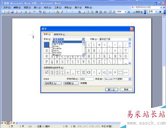Choose Dotum in the font list
The image size is (166, 128).
[x=67, y=46]
